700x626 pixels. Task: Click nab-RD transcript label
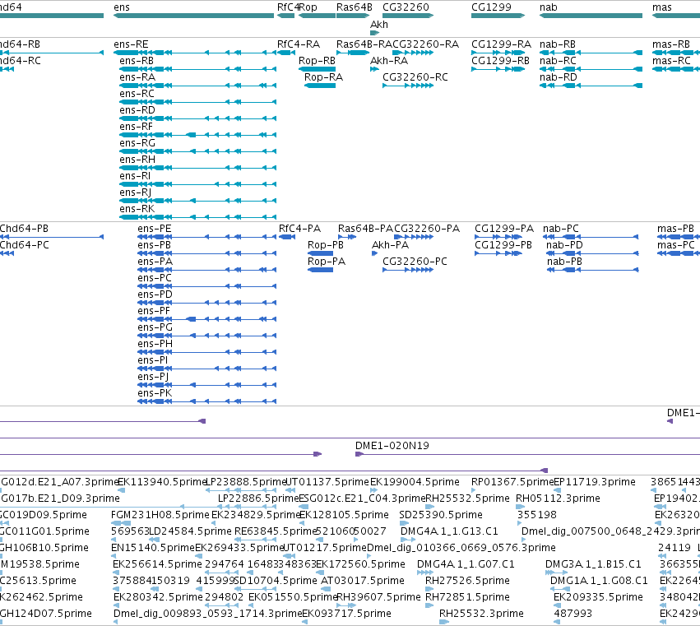tap(558, 77)
